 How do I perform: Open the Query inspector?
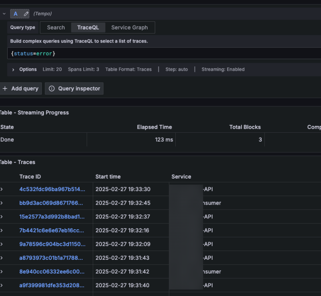[x=74, y=88]
